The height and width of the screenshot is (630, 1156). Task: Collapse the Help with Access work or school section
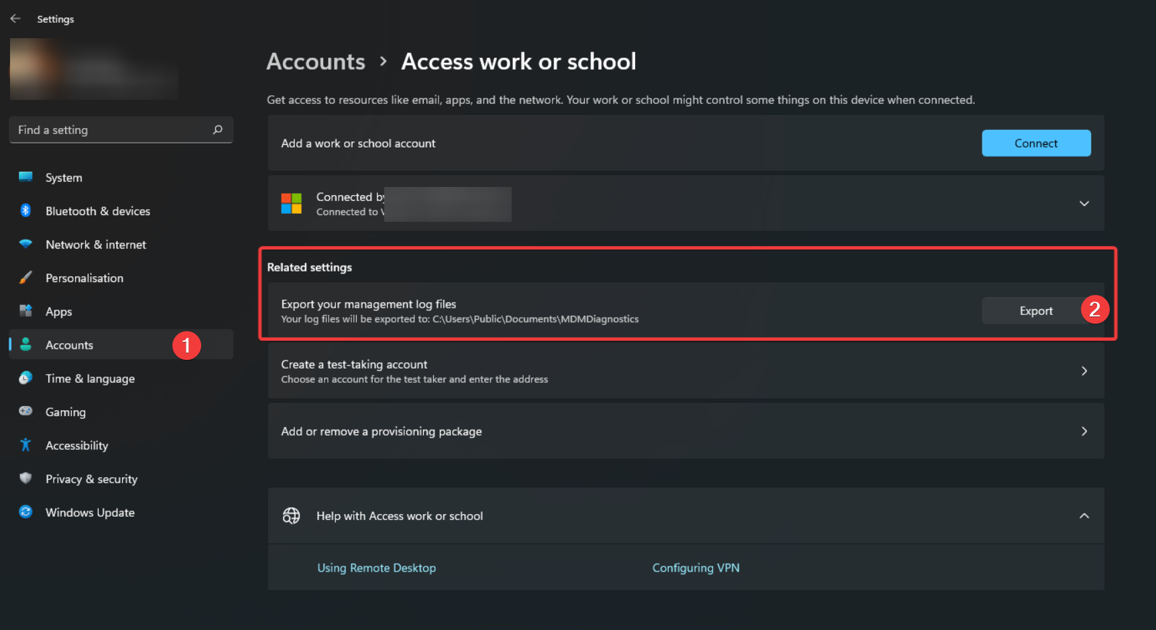(x=1084, y=515)
